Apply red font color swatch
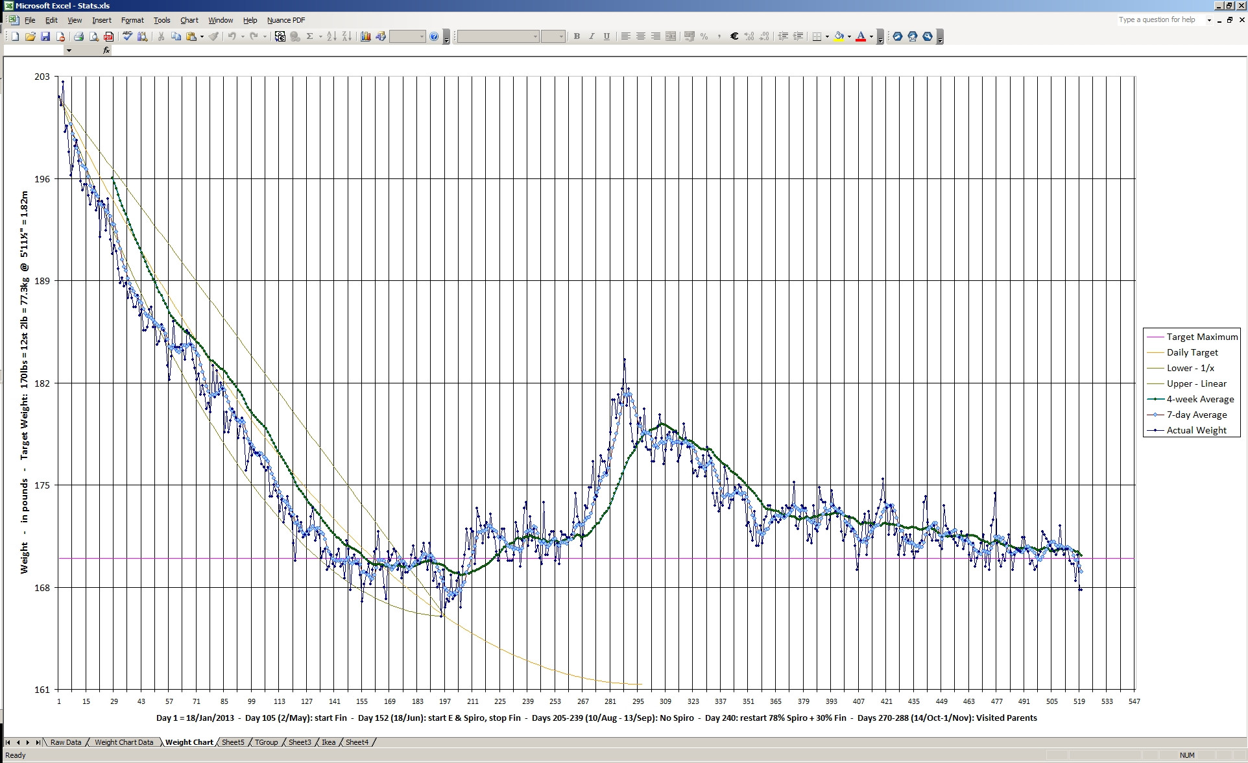 tap(861, 36)
